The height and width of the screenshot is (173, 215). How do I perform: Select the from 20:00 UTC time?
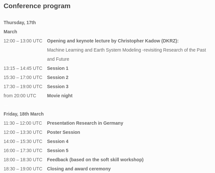click(20, 96)
